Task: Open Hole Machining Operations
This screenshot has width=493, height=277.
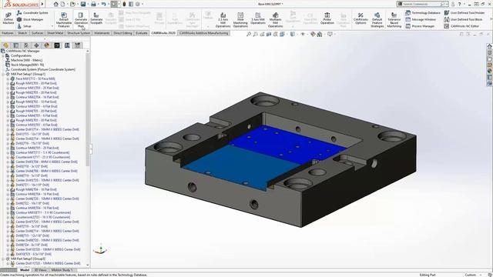Action: click(x=240, y=20)
